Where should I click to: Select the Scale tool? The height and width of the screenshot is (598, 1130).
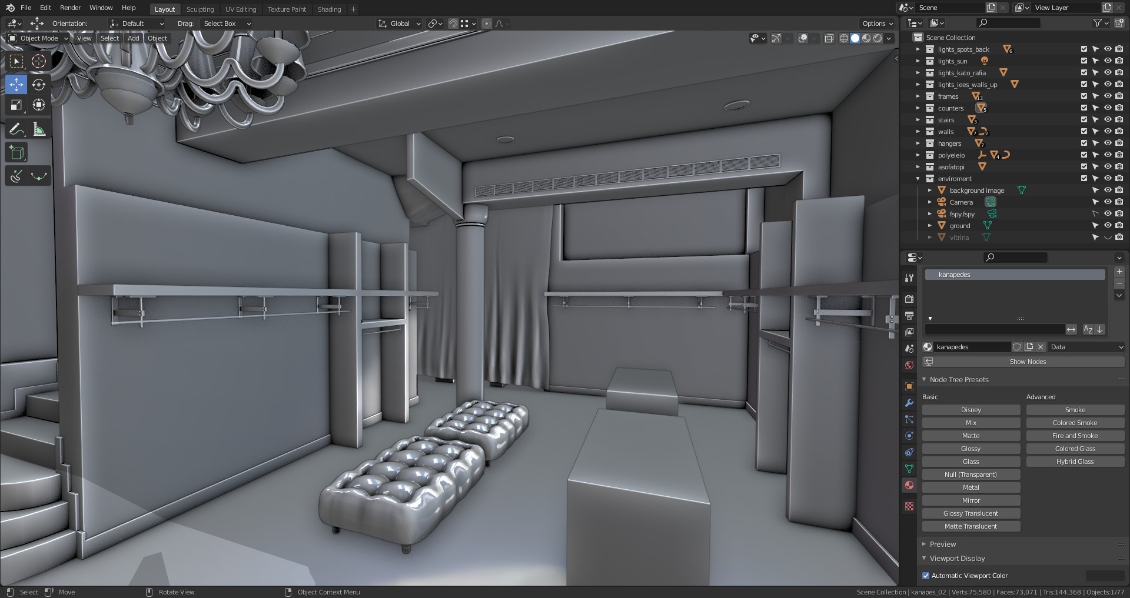[16, 105]
